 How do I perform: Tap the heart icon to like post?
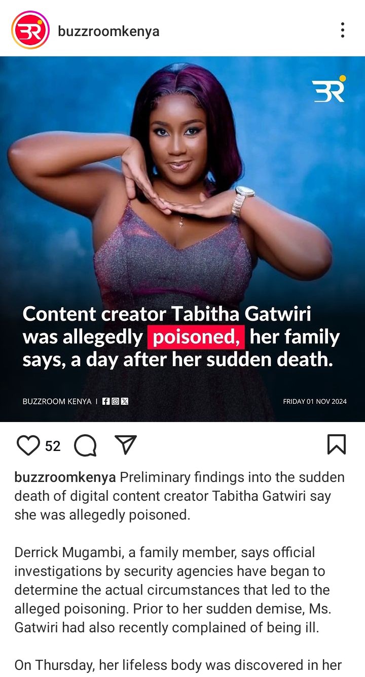click(x=28, y=445)
